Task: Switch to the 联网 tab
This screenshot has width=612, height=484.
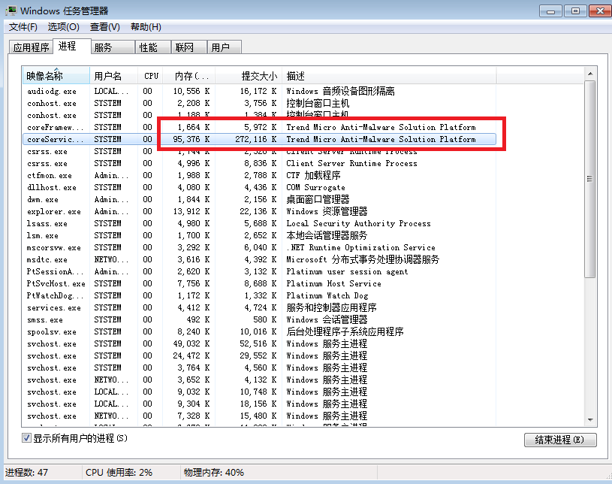Action: click(185, 47)
